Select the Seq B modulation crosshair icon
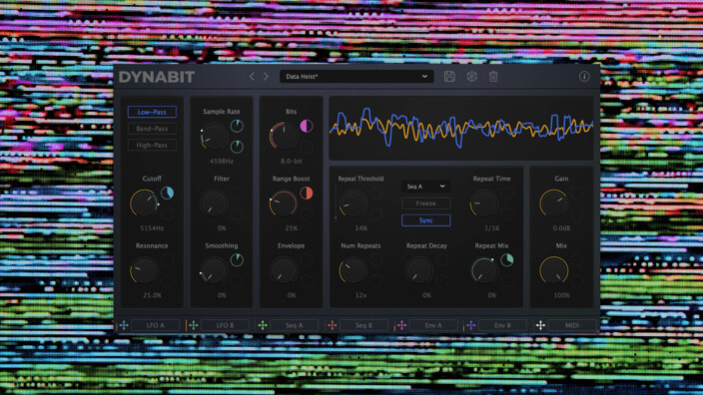 pyautogui.click(x=333, y=325)
